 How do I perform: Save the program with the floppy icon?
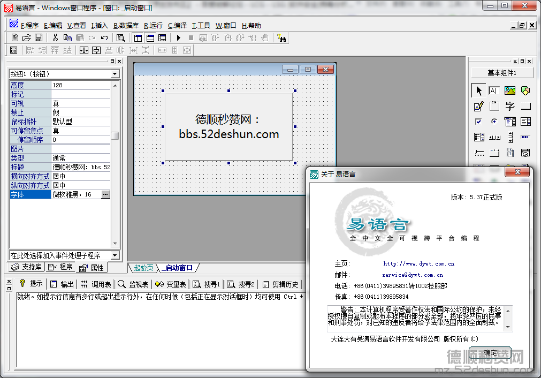(39, 37)
